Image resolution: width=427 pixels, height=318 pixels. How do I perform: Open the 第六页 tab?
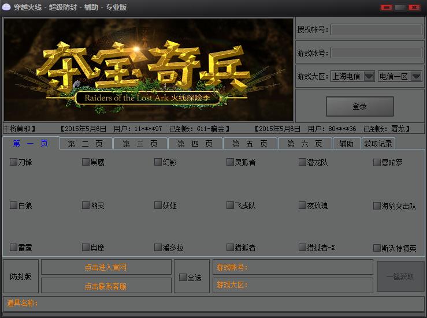(x=305, y=144)
